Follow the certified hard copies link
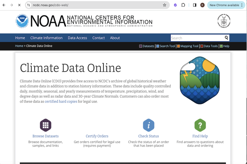Image resolution: width=247 pixels, height=164 pixels. point(61,101)
